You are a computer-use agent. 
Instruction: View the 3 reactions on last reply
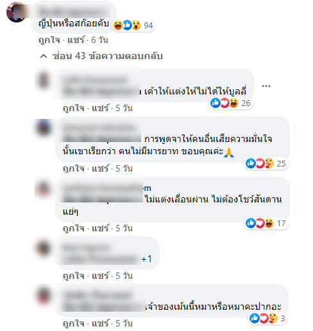coord(267,318)
